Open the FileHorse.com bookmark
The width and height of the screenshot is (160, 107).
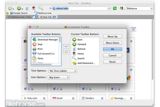[43, 13]
